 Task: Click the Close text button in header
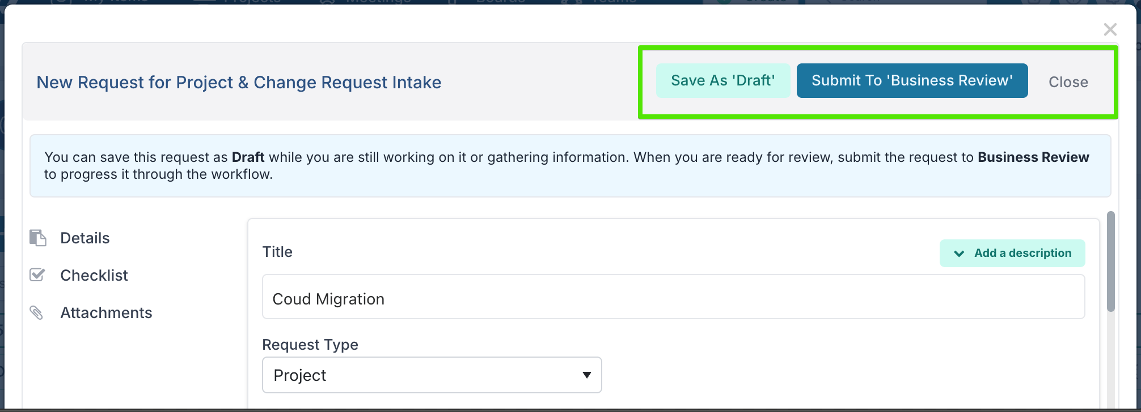(1068, 82)
